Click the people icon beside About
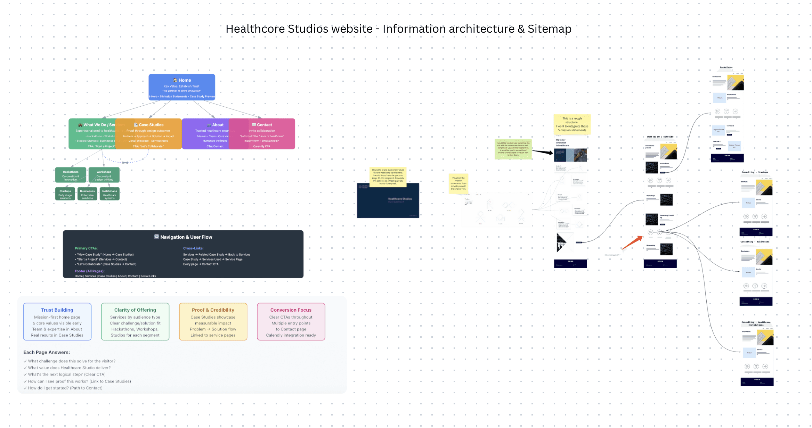 [209, 125]
